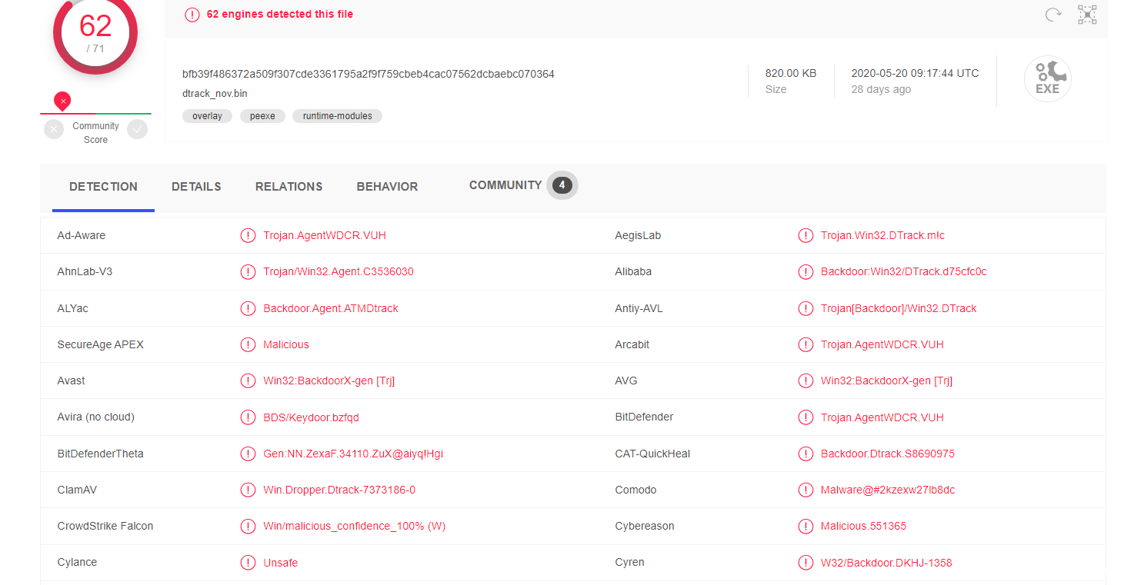This screenshot has height=585, width=1134.
Task: Click the 62 detection score circle
Action: click(x=95, y=31)
